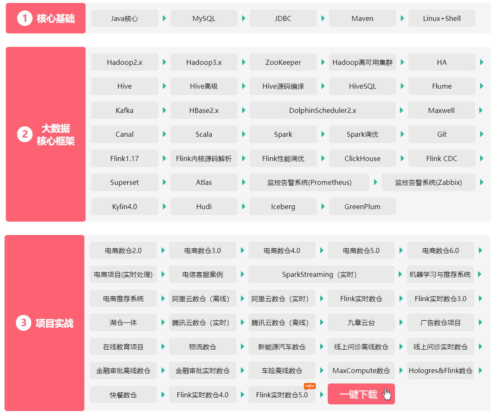Select the 湖仓一体 project
This screenshot has height=414, width=491.
123,323
